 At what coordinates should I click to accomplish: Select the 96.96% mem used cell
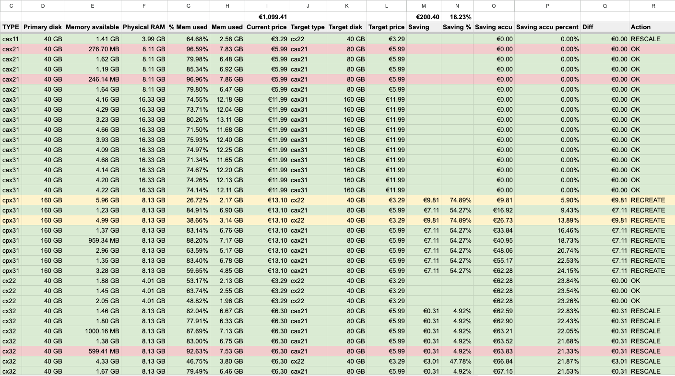(189, 79)
